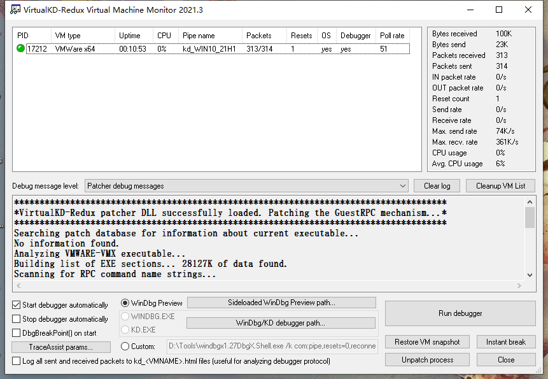This screenshot has width=548, height=379.
Task: Click the log horizontal scroll right arrow
Action: point(519,285)
